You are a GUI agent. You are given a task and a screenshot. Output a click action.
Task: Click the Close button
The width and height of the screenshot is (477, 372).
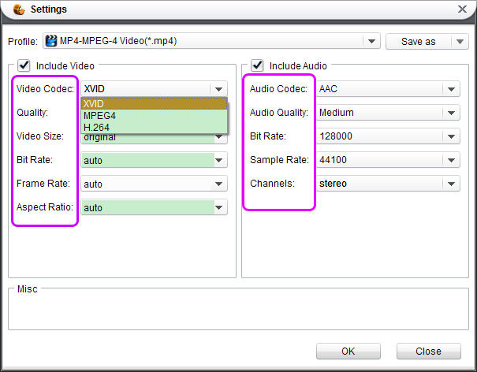(429, 351)
